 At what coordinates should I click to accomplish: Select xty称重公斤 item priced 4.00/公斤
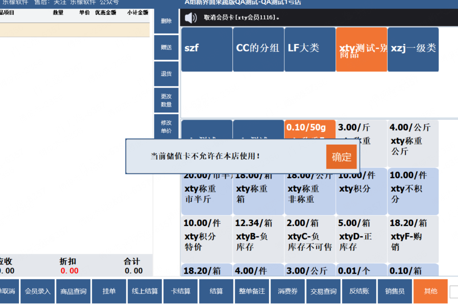pyautogui.click(x=413, y=144)
